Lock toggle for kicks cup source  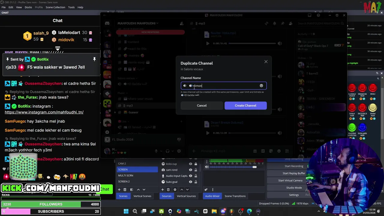196,164
